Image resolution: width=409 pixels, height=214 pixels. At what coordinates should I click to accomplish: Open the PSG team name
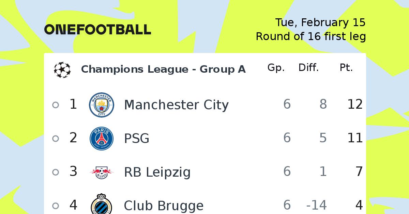pos(137,139)
